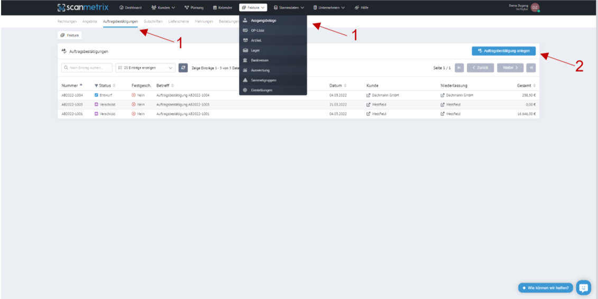Select Artikel in Faktura menu

pos(273,40)
